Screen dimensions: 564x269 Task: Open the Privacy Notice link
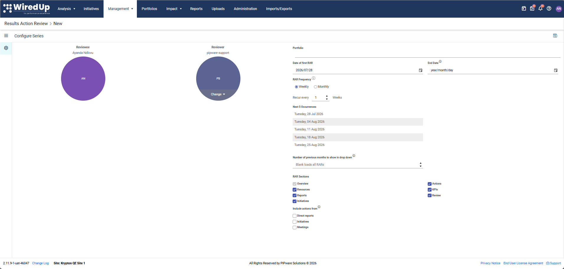(490, 263)
